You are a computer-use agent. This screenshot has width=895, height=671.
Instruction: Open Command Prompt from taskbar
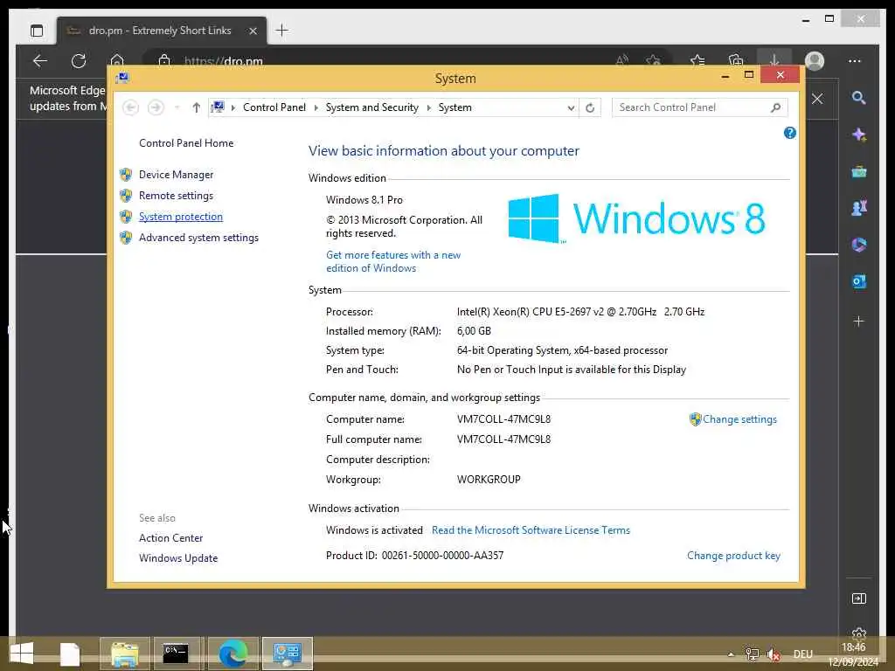176,654
